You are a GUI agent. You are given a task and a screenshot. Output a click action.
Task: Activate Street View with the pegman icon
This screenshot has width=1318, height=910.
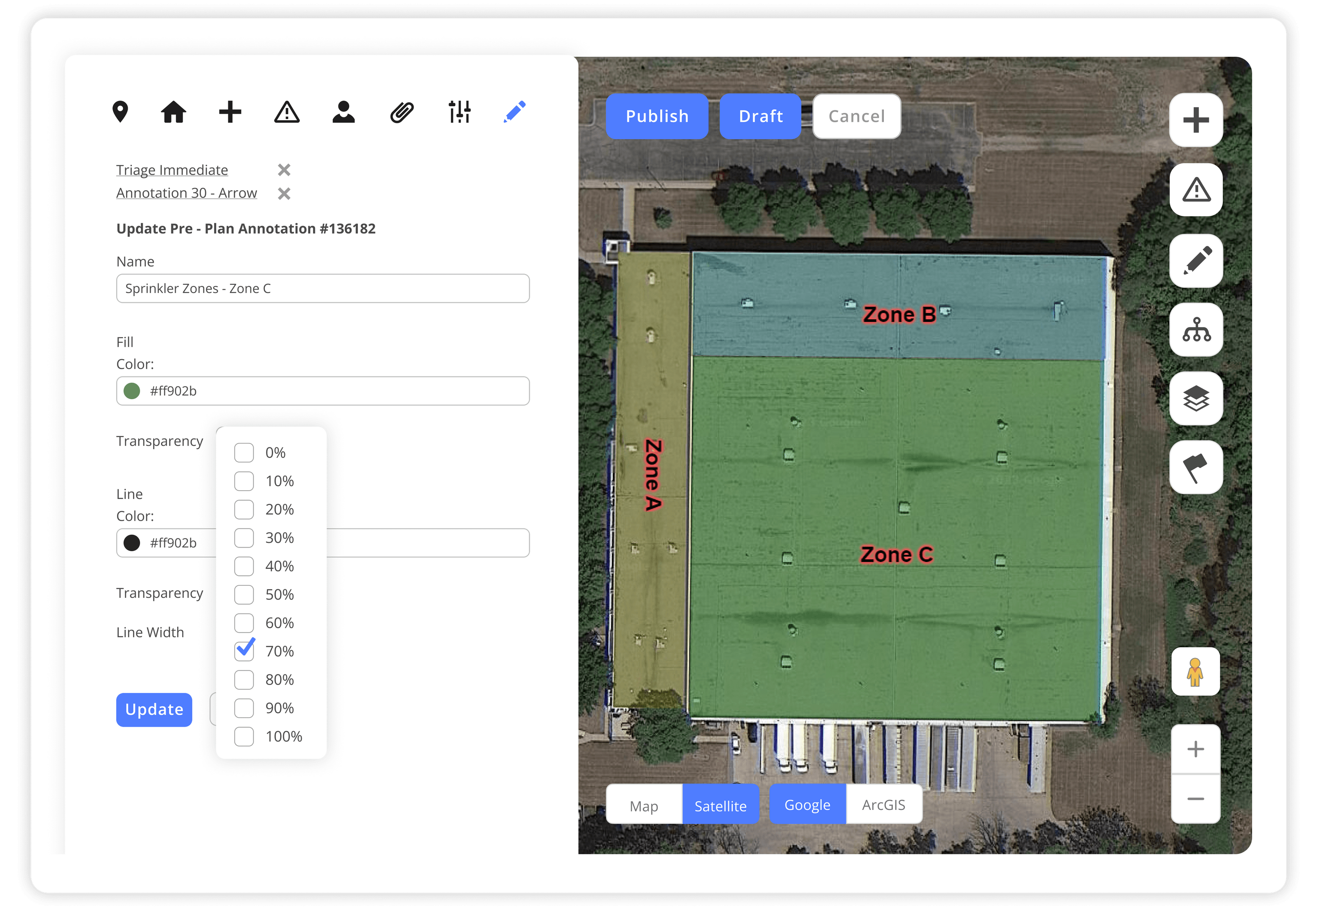click(x=1195, y=671)
